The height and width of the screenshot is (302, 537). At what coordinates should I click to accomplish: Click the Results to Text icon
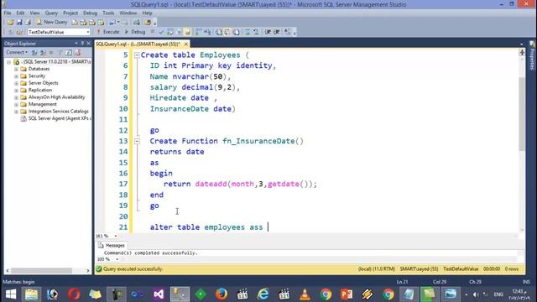[x=218, y=32]
